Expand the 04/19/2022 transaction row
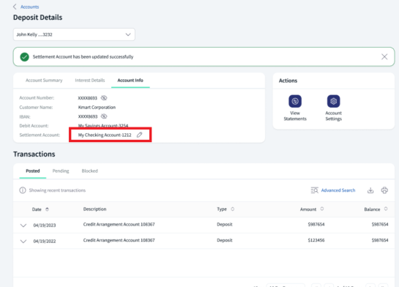The image size is (399, 287). pyautogui.click(x=23, y=241)
